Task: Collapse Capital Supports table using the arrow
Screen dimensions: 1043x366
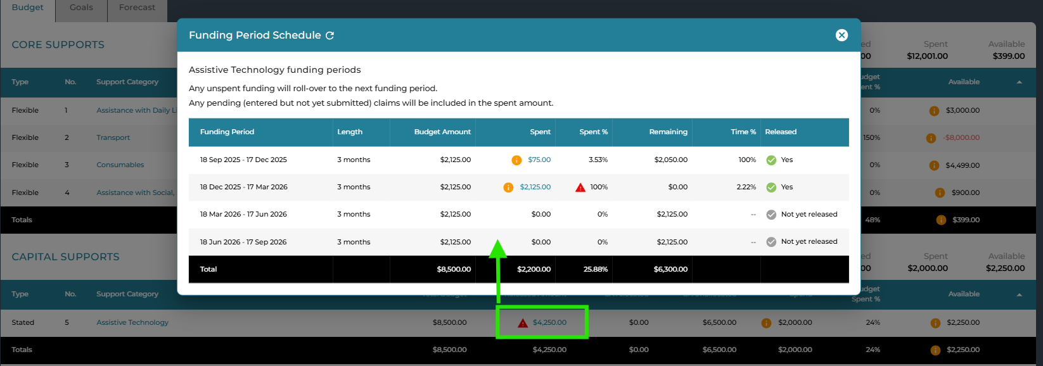Action: [1019, 294]
